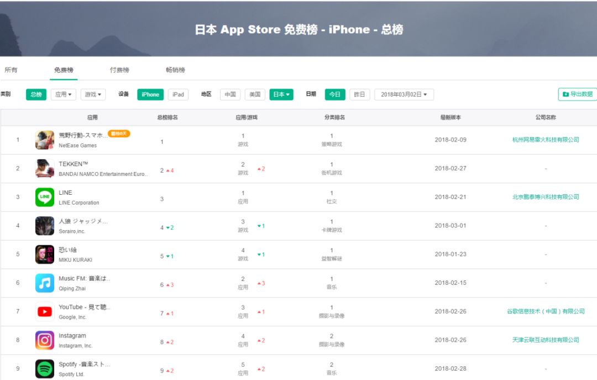Image resolution: width=597 pixels, height=380 pixels.
Task: Select iPhone device filter
Action: tap(150, 95)
